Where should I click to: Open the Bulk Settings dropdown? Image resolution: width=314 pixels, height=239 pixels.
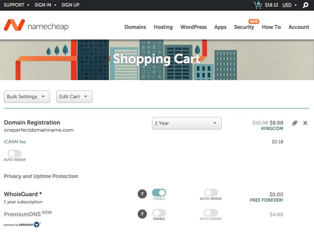pos(27,96)
